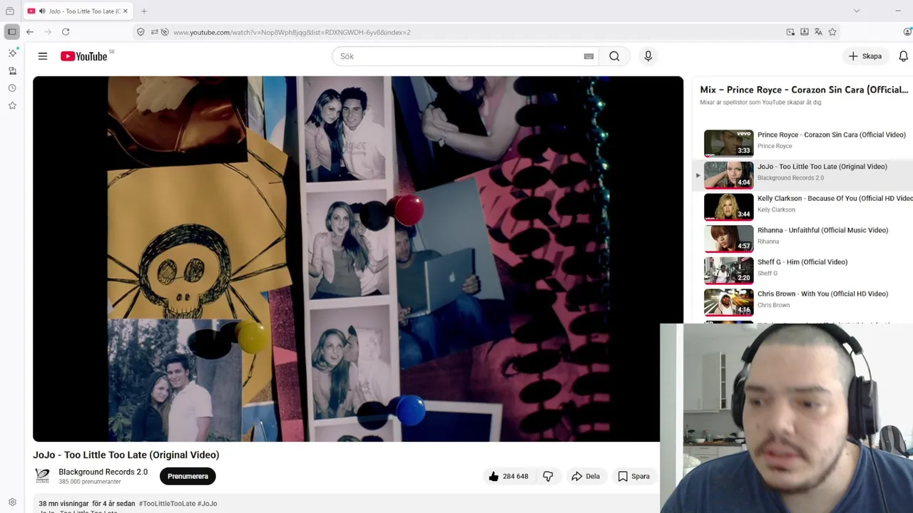Click the address bar URL

(292, 32)
